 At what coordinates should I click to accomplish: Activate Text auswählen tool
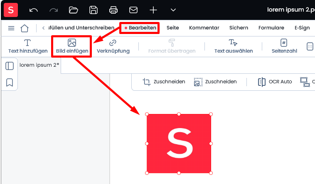[x=234, y=46]
